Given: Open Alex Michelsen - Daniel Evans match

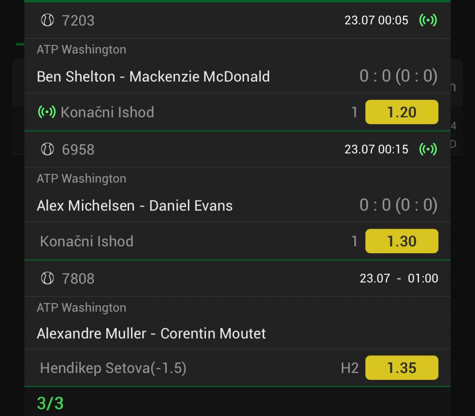Looking at the screenshot, I should (135, 206).
